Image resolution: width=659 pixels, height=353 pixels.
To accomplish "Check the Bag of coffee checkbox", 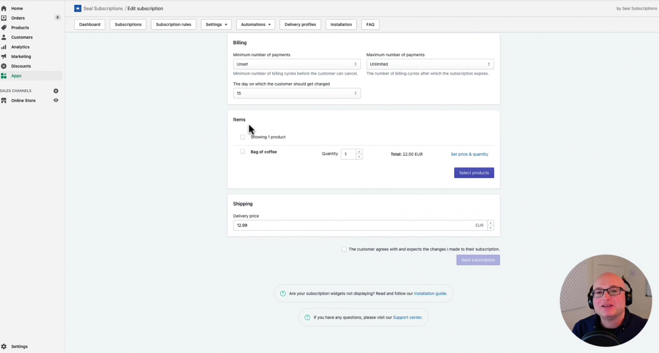I will tap(243, 151).
